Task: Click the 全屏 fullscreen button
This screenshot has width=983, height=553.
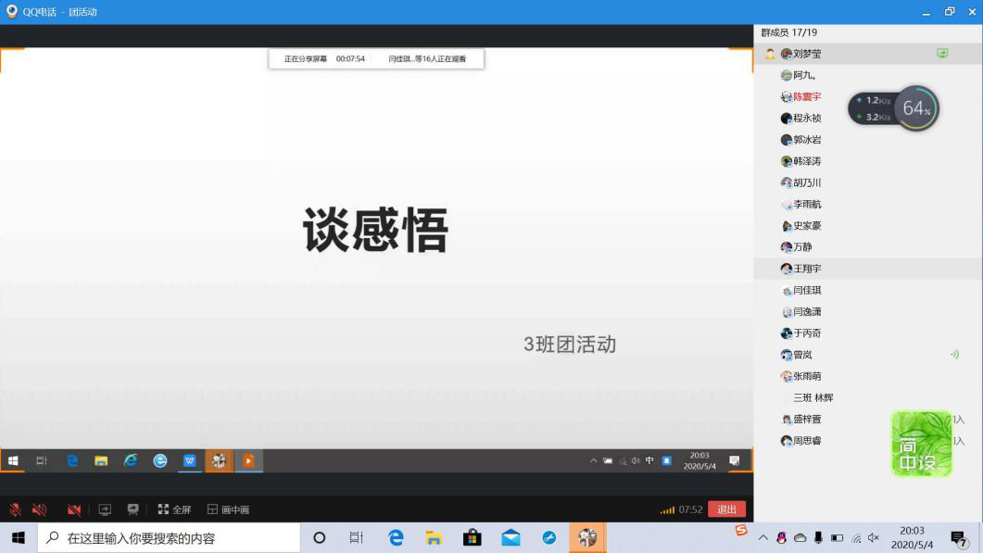Action: point(174,509)
